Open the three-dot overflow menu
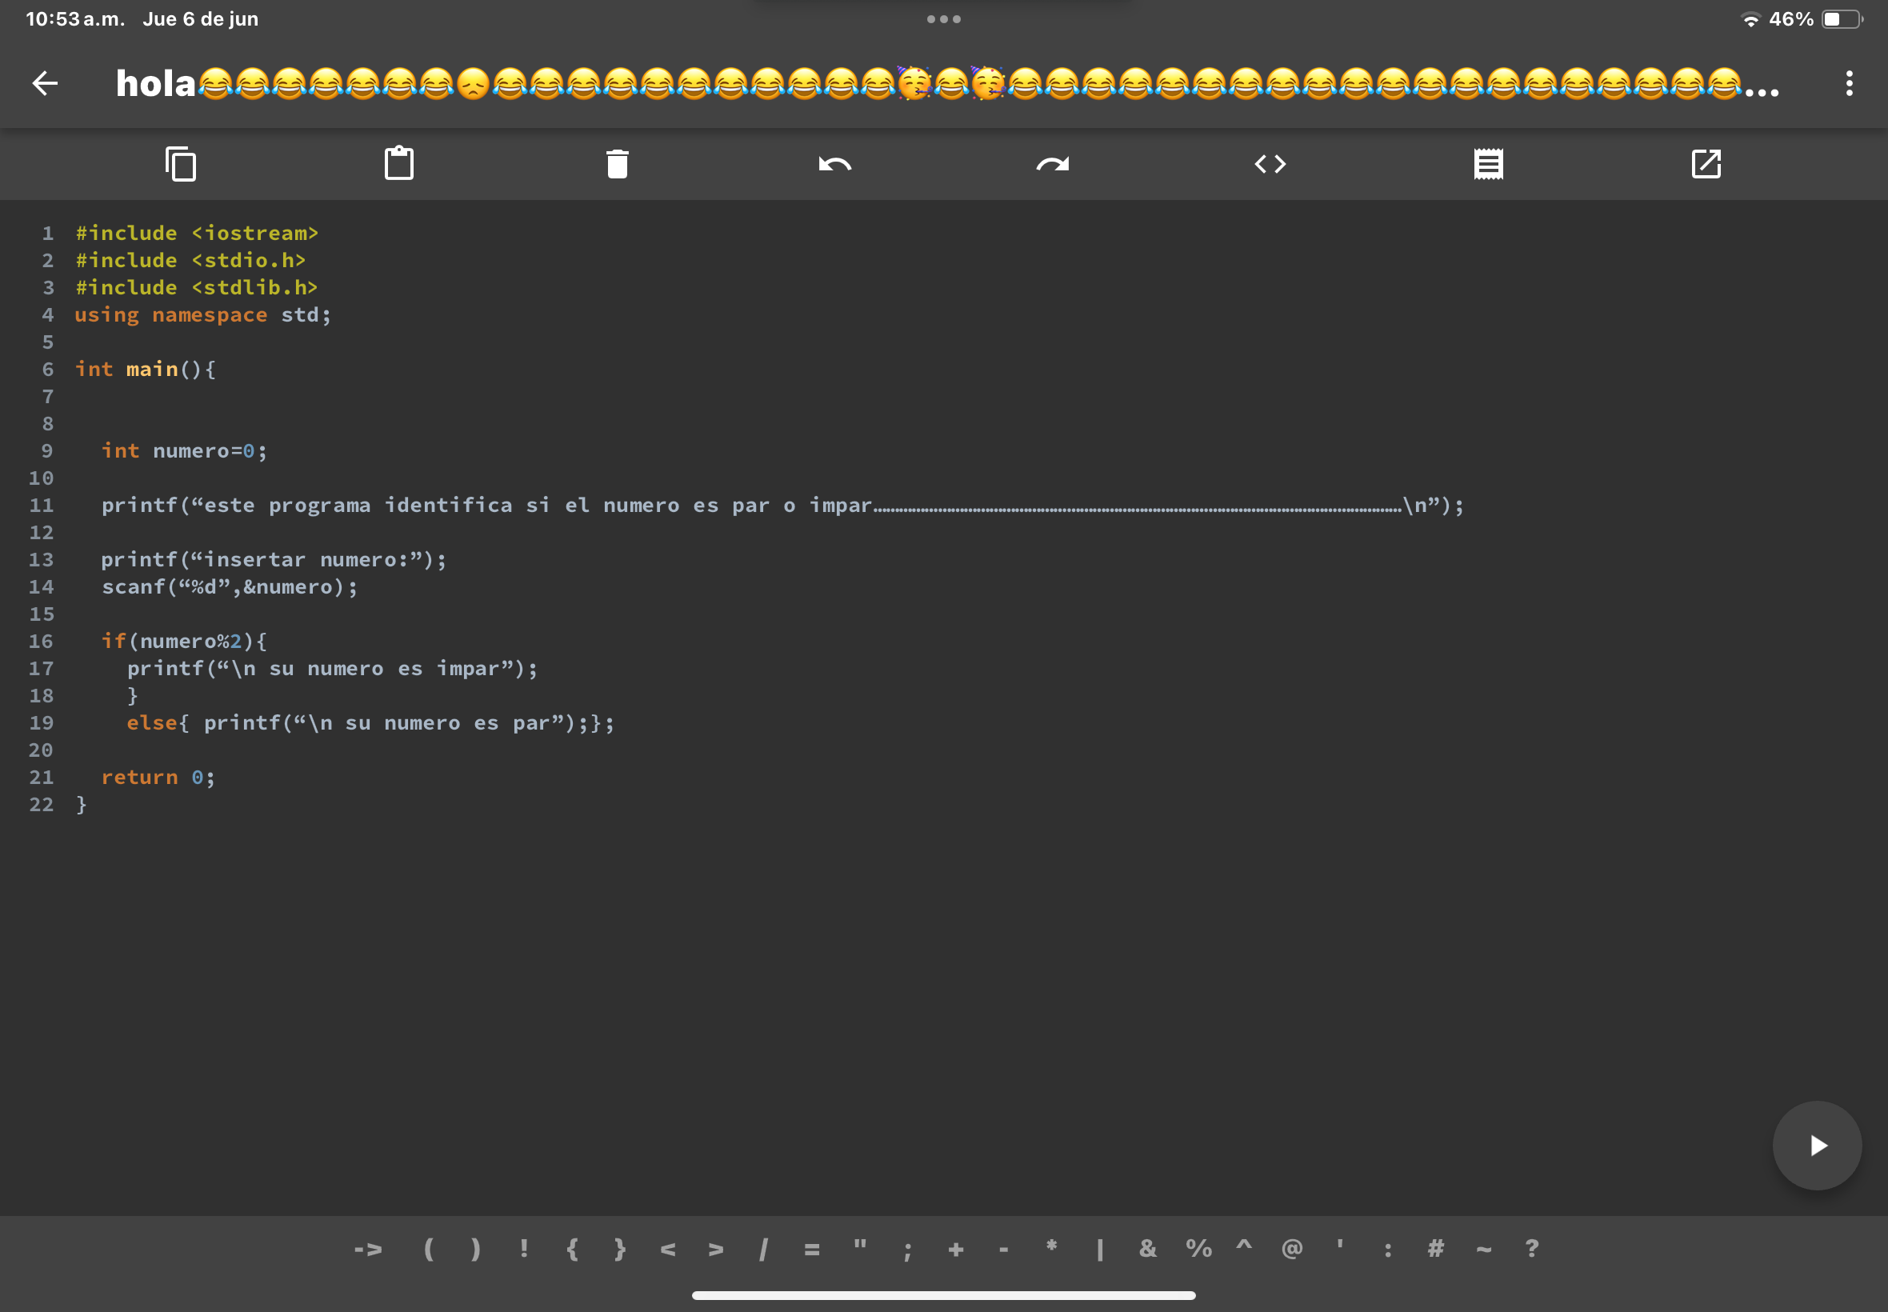This screenshot has width=1888, height=1312. [x=1850, y=83]
